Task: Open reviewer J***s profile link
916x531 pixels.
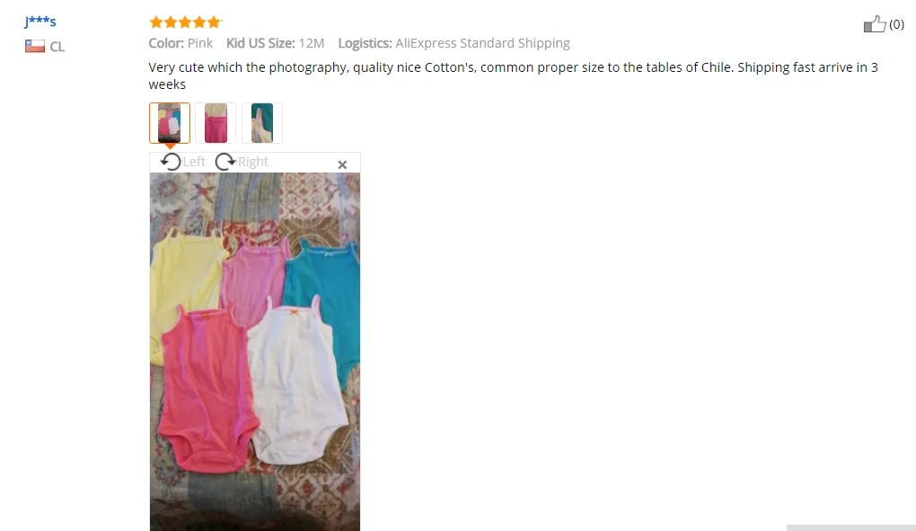Action: [x=40, y=22]
